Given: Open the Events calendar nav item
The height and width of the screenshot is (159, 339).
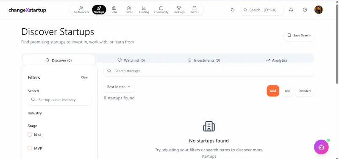Looking at the screenshot, I should point(195,10).
